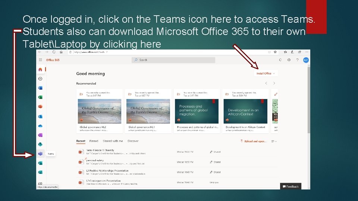The height and width of the screenshot is (201, 358).
Task: Open Word from the app sidebar
Action: (x=40, y=88)
